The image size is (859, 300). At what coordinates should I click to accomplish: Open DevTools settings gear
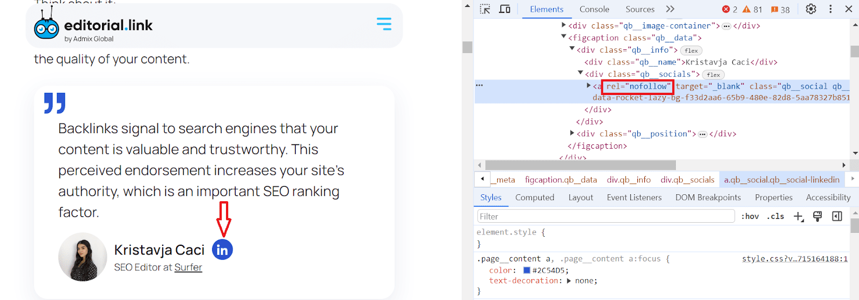click(x=811, y=9)
